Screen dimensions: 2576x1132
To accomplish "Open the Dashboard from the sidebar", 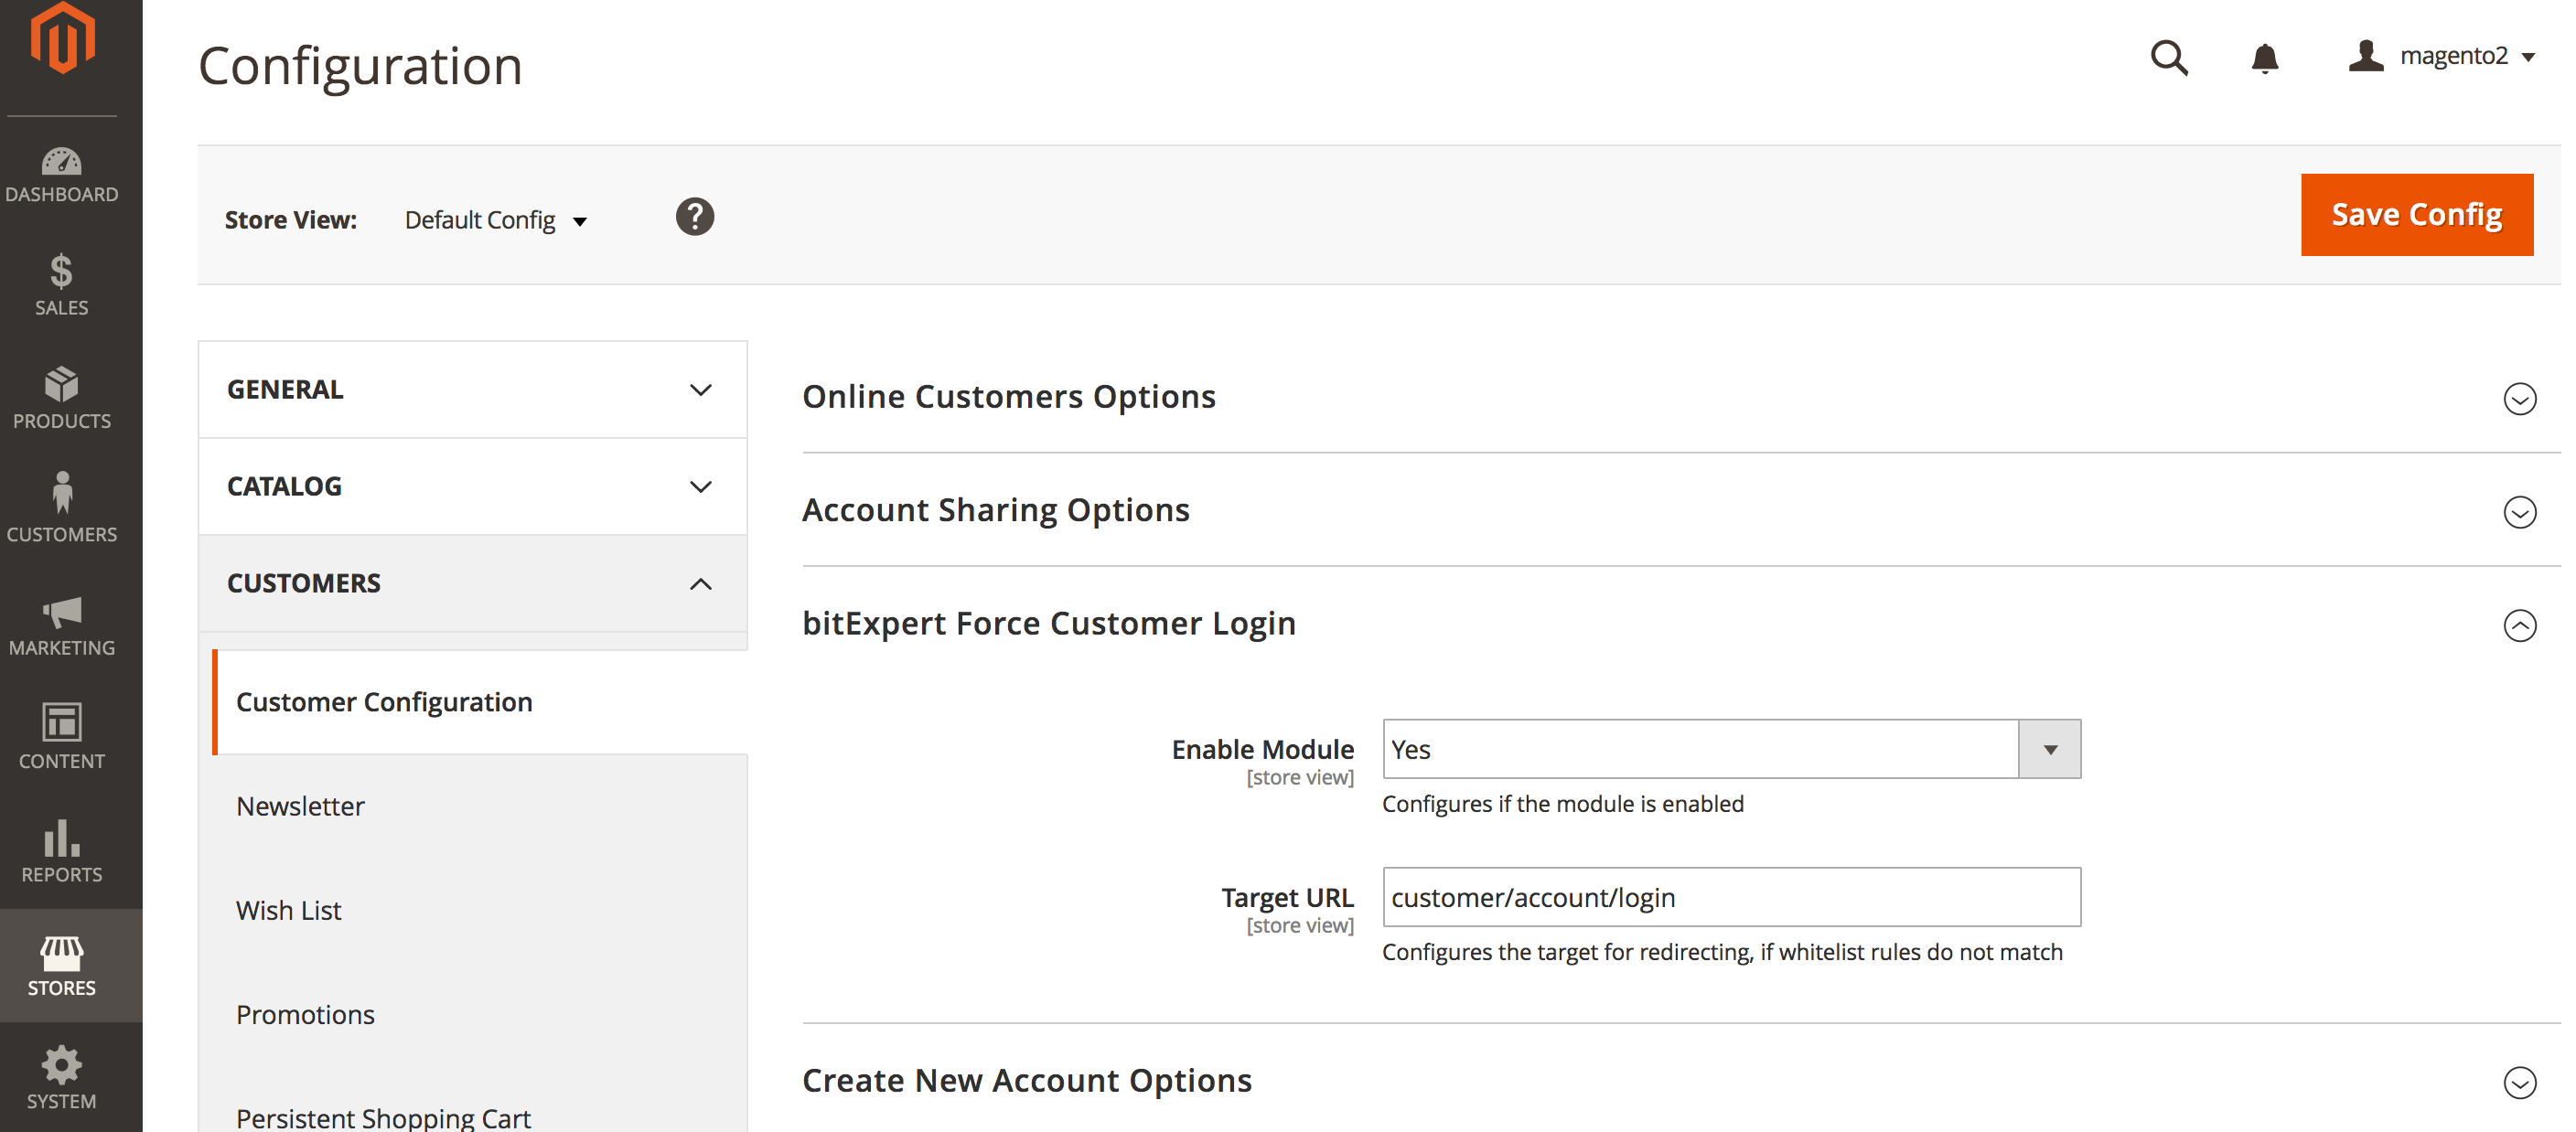I will [x=61, y=172].
